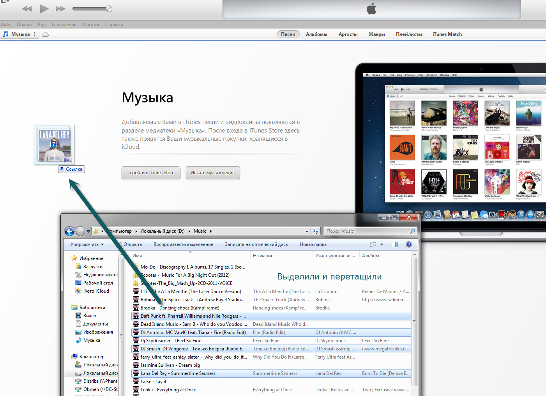Select Компьютер in the sidebar
The height and width of the screenshot is (396, 546).
pyautogui.click(x=88, y=357)
